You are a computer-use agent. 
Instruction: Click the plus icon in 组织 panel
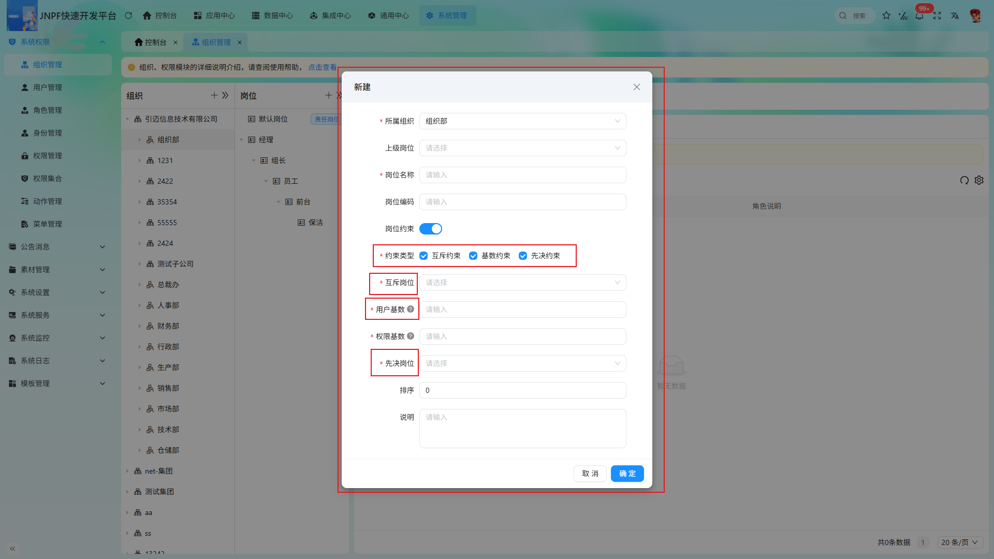(x=214, y=95)
